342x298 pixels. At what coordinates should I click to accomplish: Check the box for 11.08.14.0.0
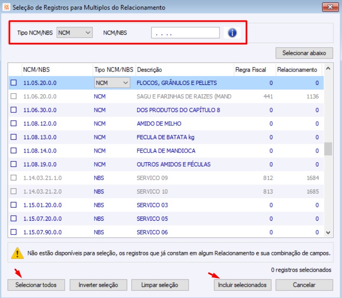pos(13,150)
